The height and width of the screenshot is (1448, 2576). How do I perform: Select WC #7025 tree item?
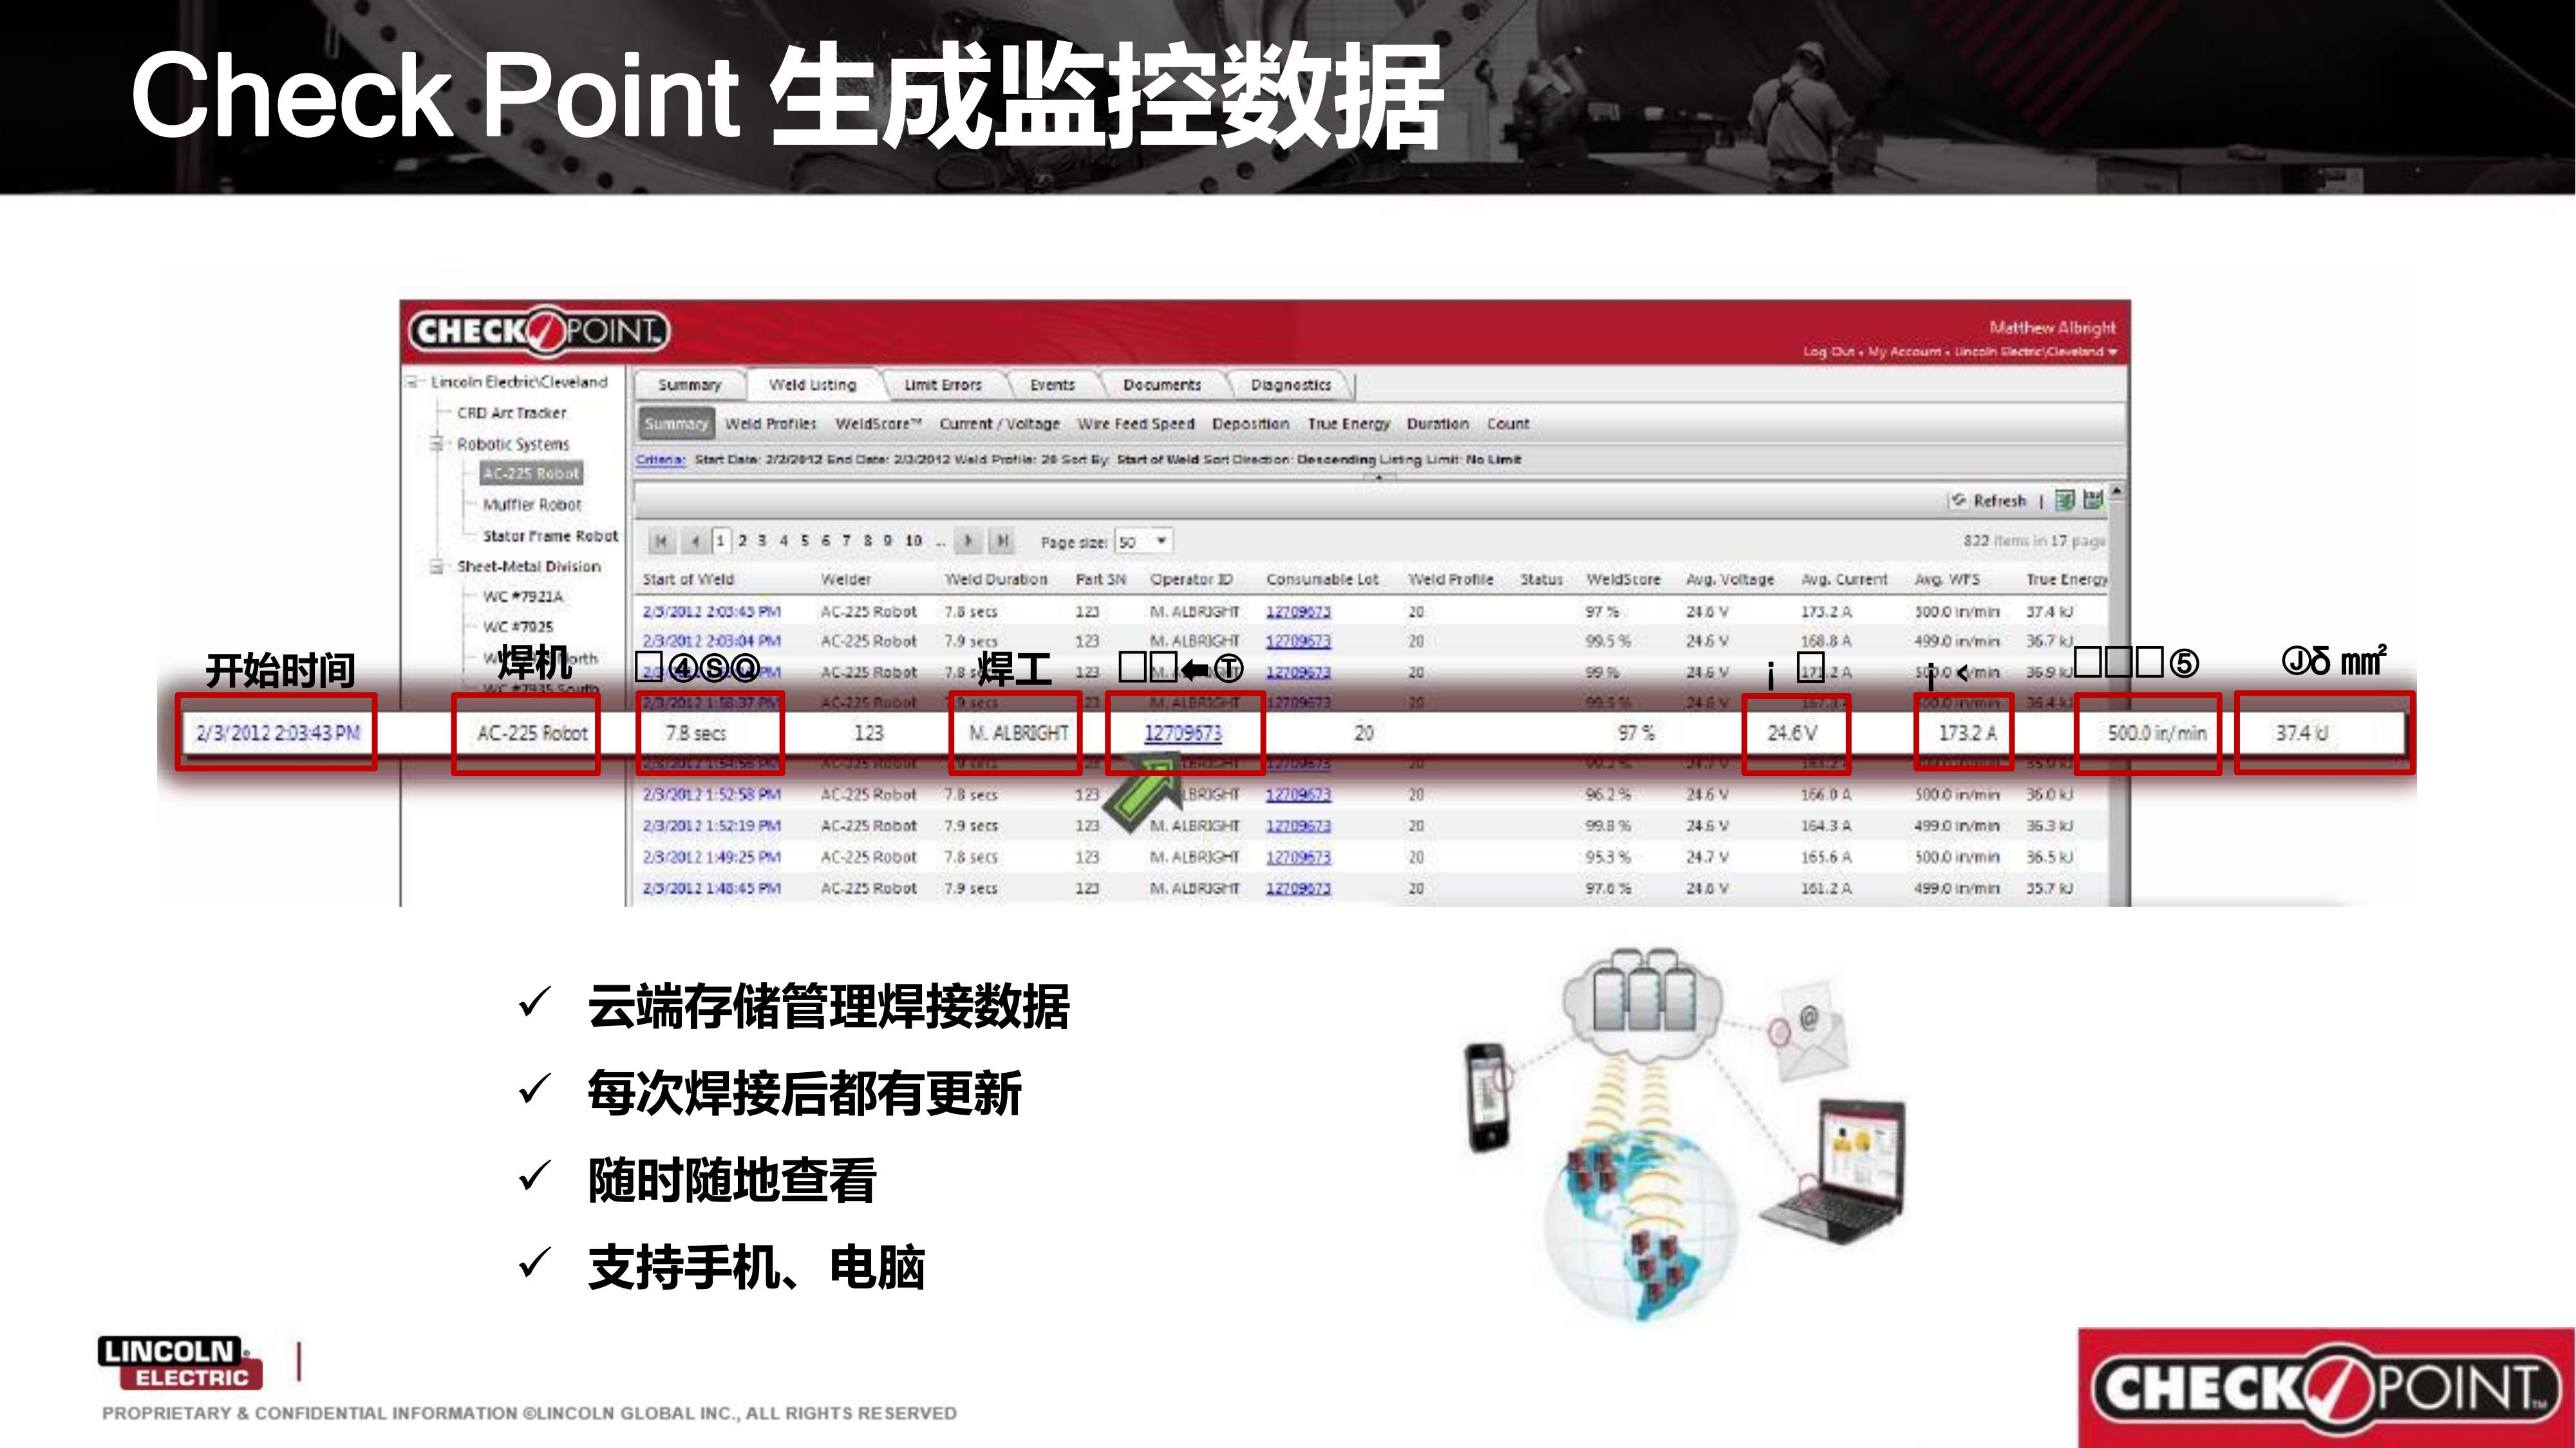click(x=518, y=627)
